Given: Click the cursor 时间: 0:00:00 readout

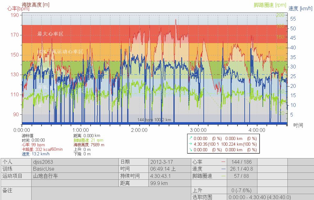Looking at the screenshot, I should (x=33, y=140).
